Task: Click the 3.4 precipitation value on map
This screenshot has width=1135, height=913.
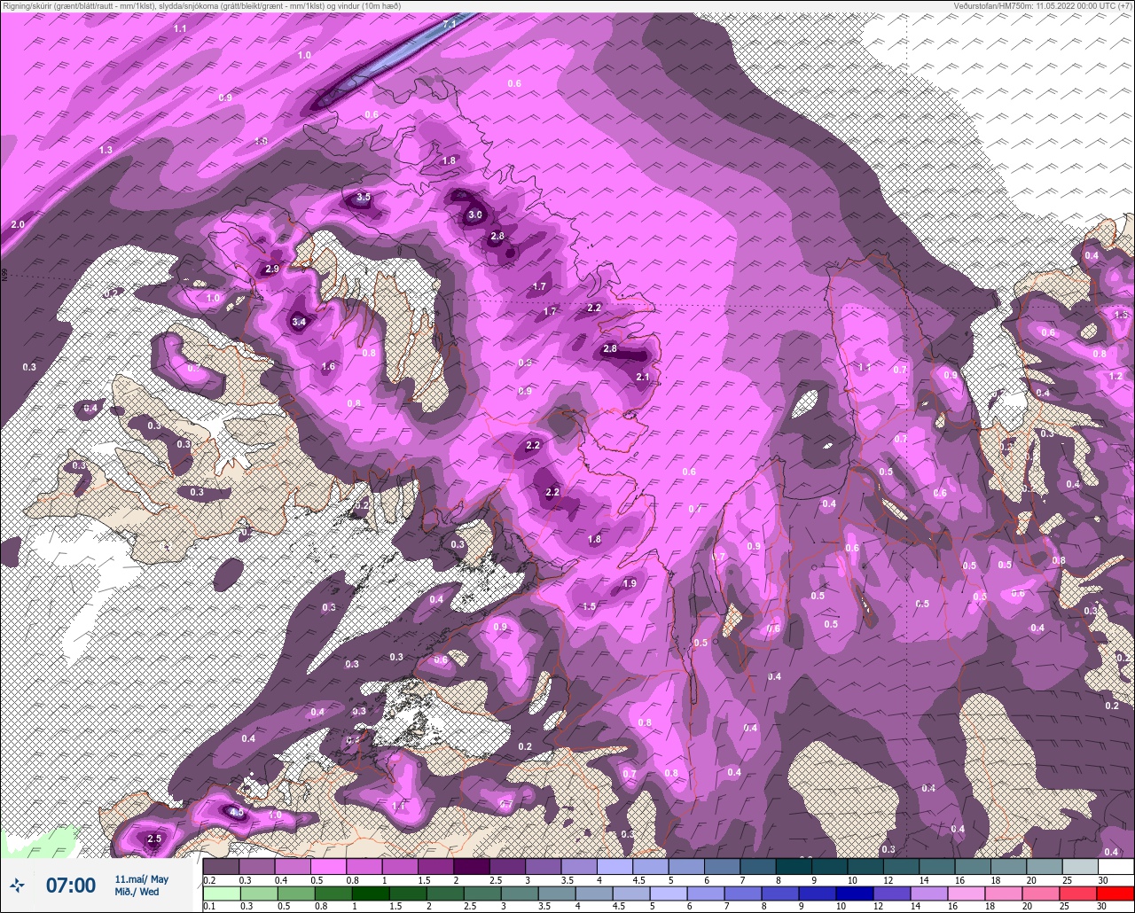Action: (299, 322)
